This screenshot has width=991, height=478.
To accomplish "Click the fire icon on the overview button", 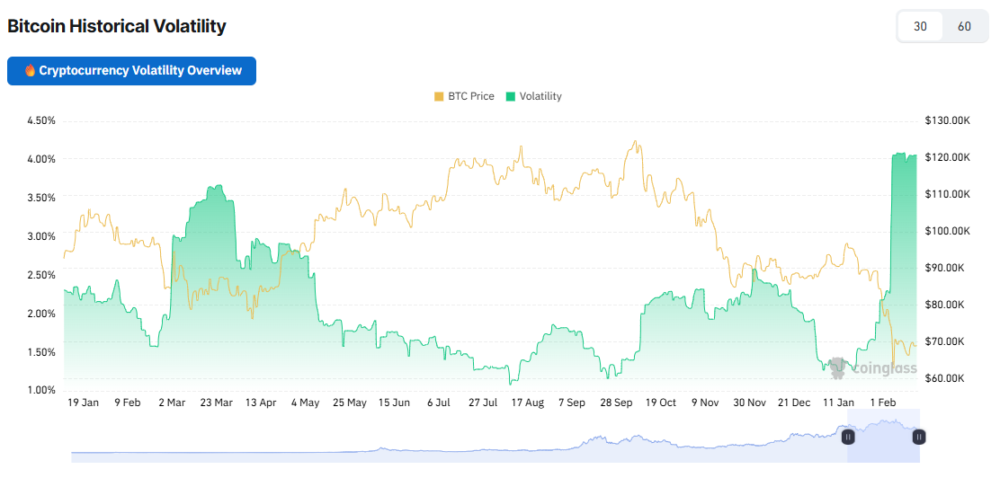I will tap(30, 71).
